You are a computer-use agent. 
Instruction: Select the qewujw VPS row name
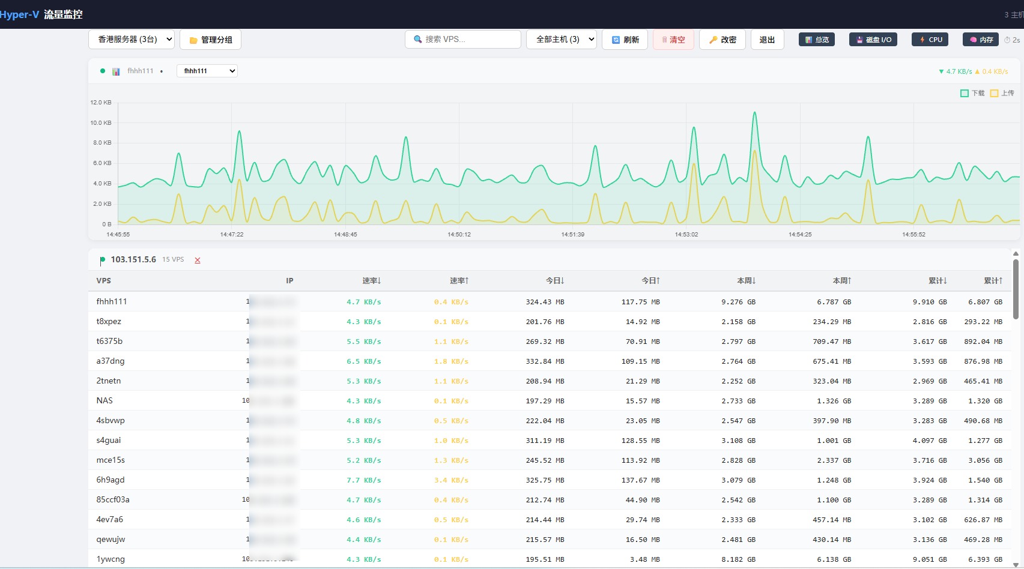[111, 540]
